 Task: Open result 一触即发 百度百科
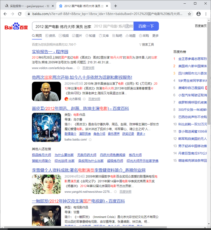click(78, 201)
